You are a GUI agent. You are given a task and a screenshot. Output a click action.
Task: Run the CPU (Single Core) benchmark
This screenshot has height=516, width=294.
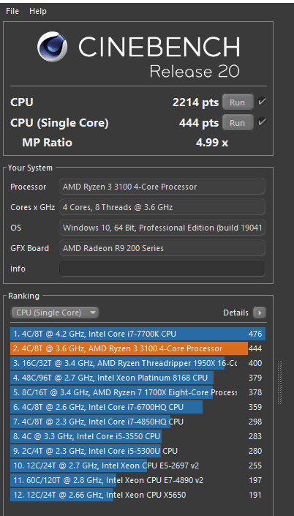point(238,123)
